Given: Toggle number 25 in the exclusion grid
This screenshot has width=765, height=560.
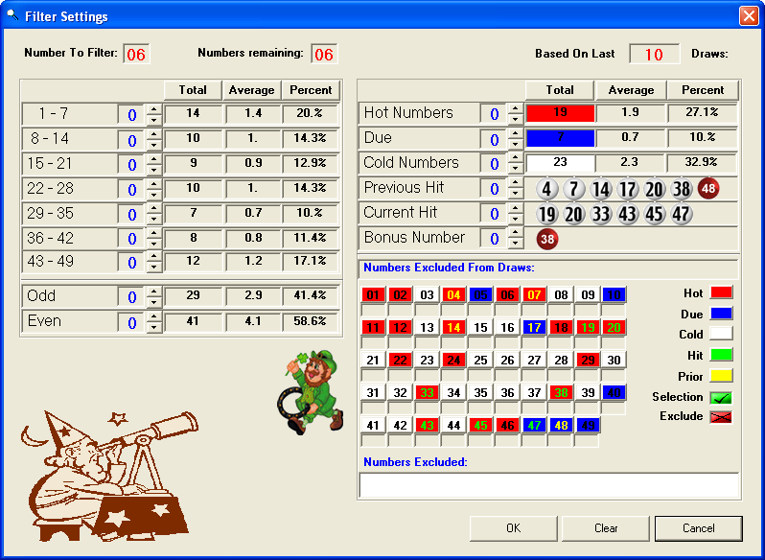Looking at the screenshot, I should [480, 360].
